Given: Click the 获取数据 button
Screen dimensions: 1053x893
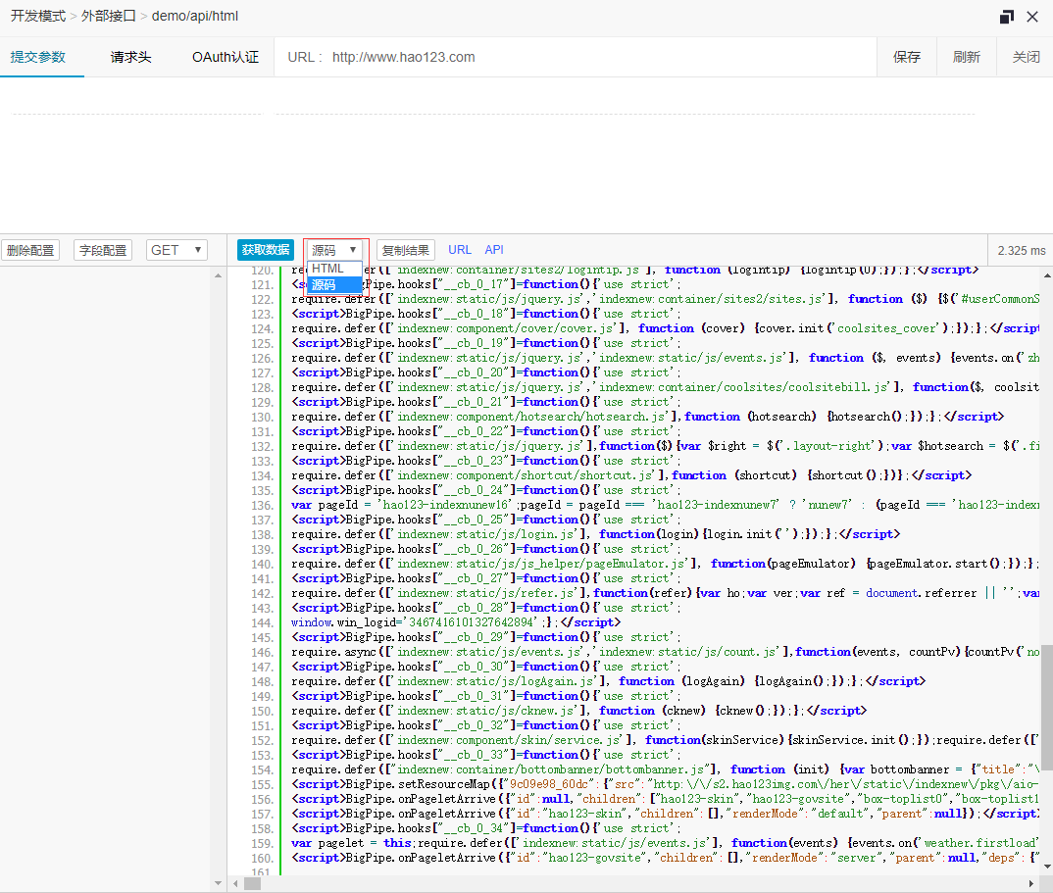Looking at the screenshot, I should pos(266,250).
